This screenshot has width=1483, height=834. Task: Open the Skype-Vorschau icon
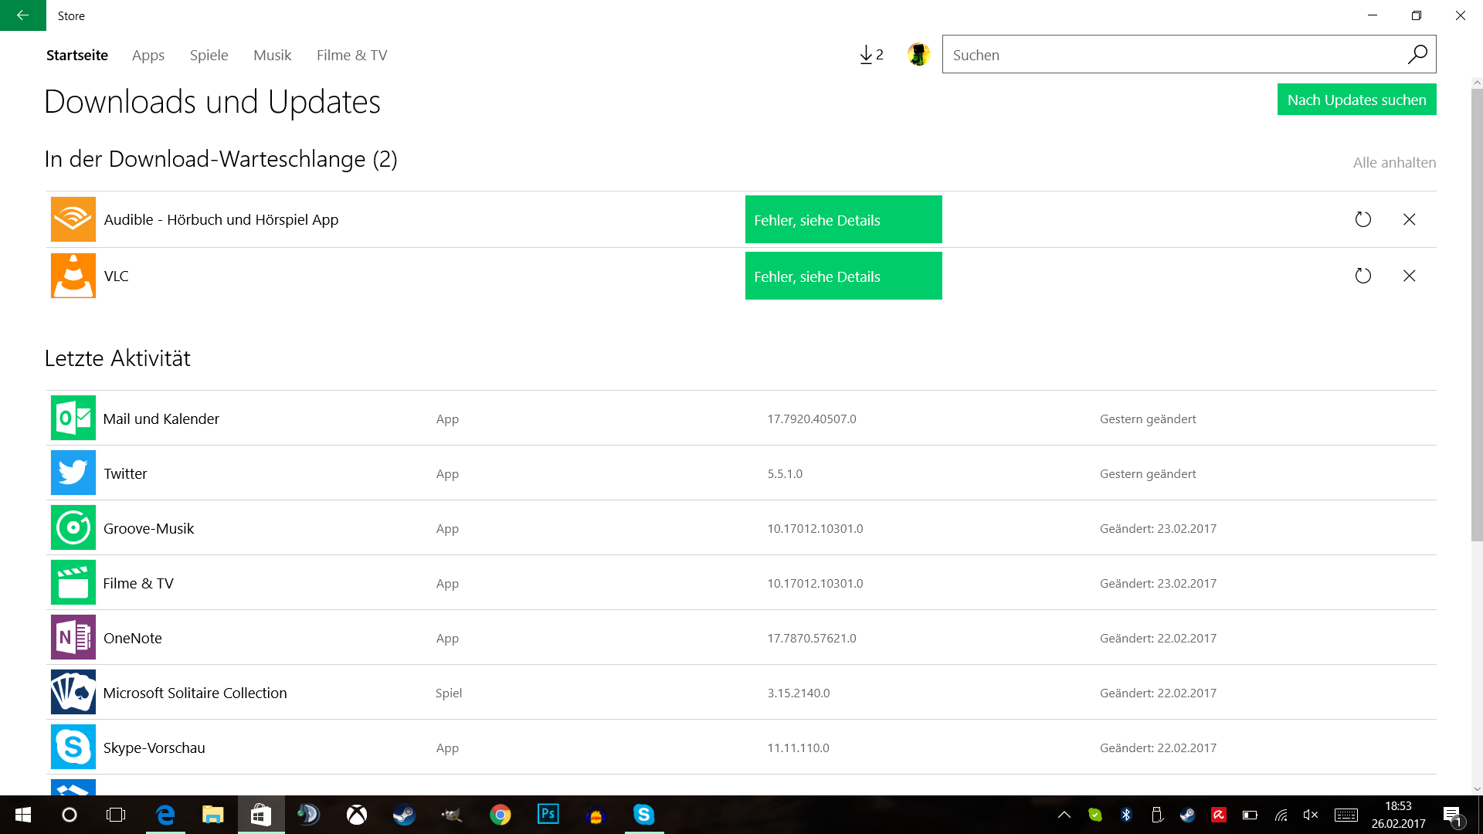click(x=73, y=747)
